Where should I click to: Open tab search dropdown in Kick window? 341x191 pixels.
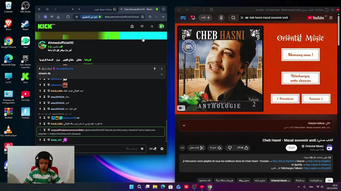163,9
